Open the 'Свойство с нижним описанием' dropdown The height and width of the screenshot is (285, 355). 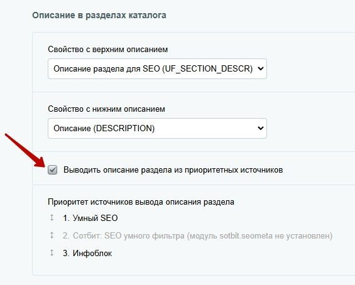point(157,128)
